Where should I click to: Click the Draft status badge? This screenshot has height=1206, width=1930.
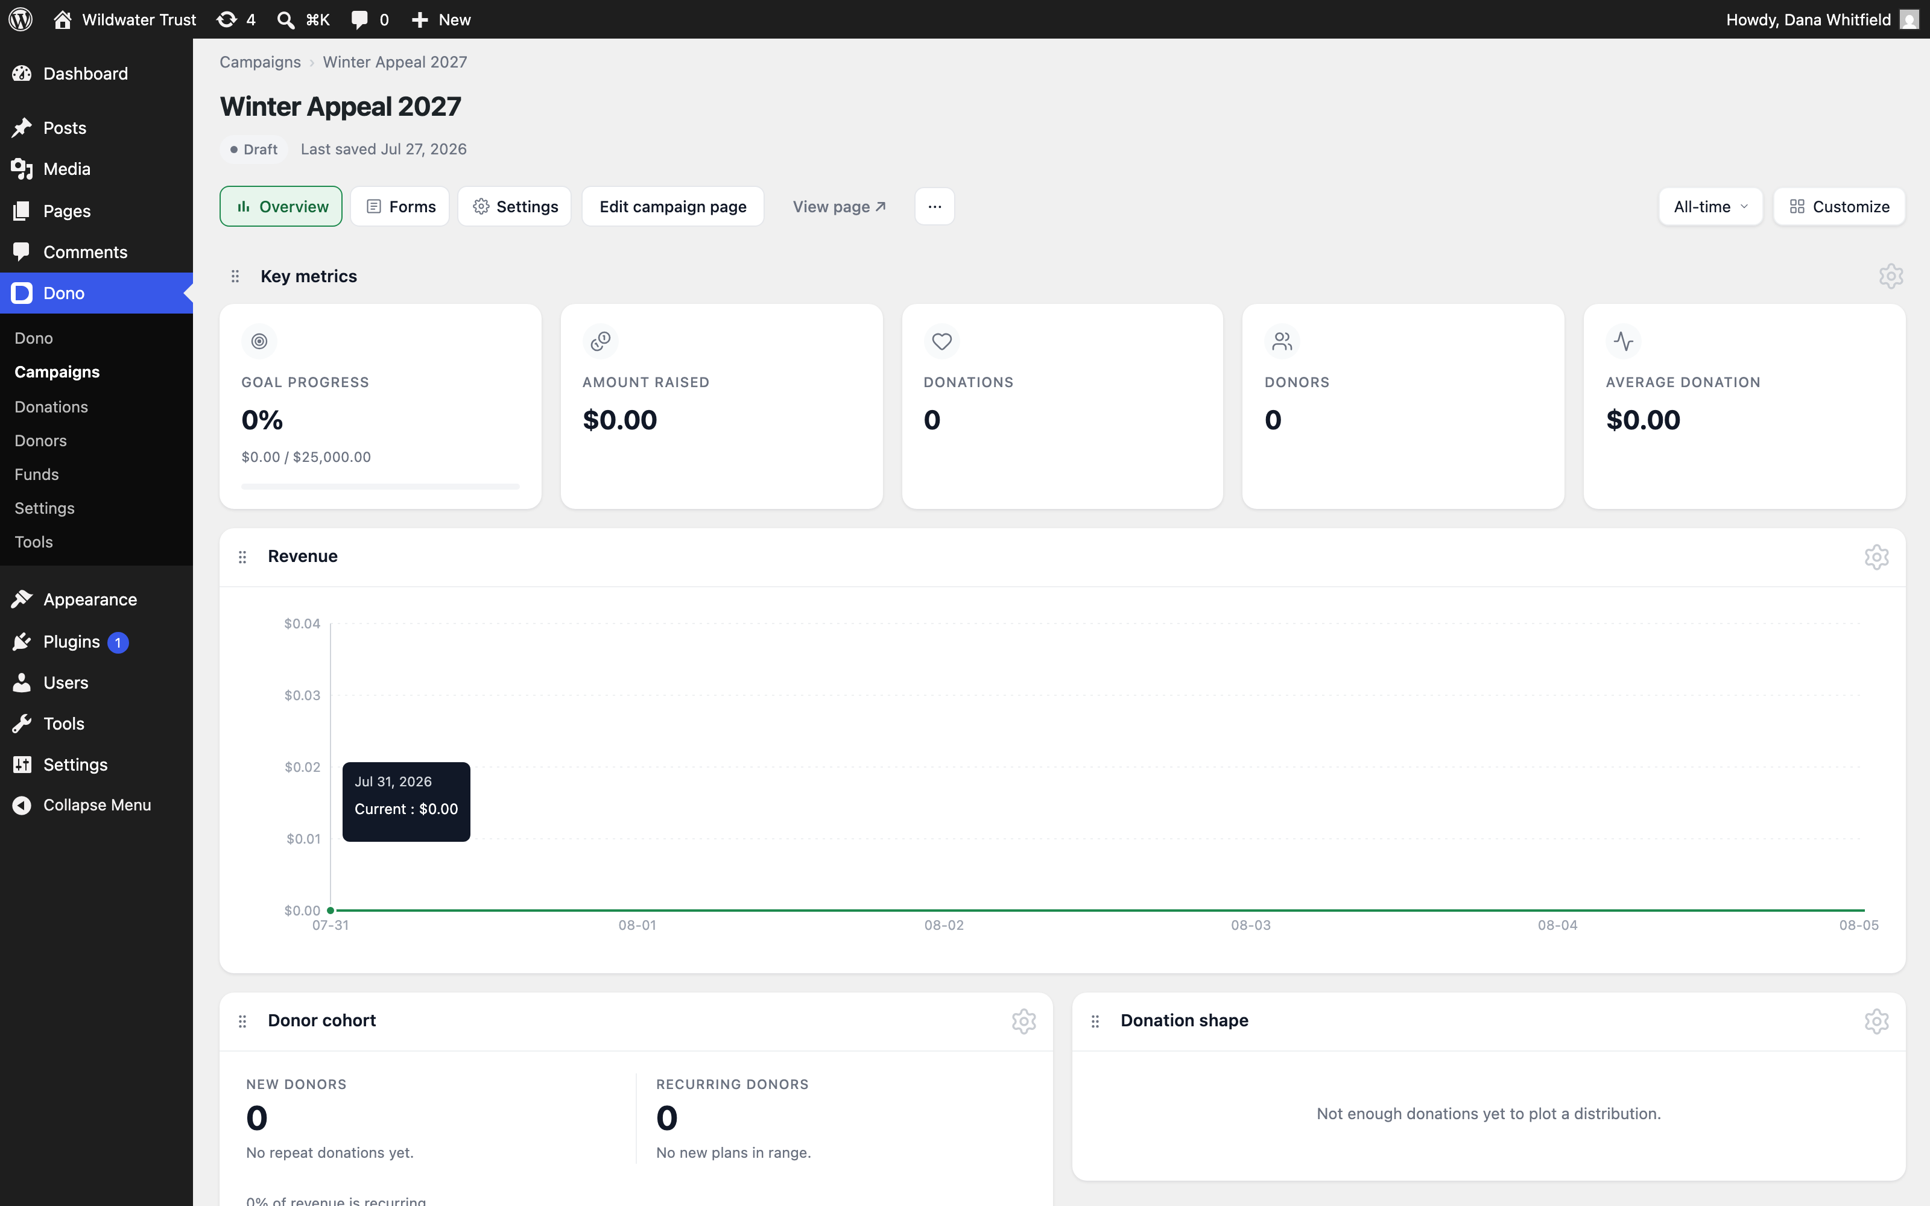pyautogui.click(x=253, y=149)
